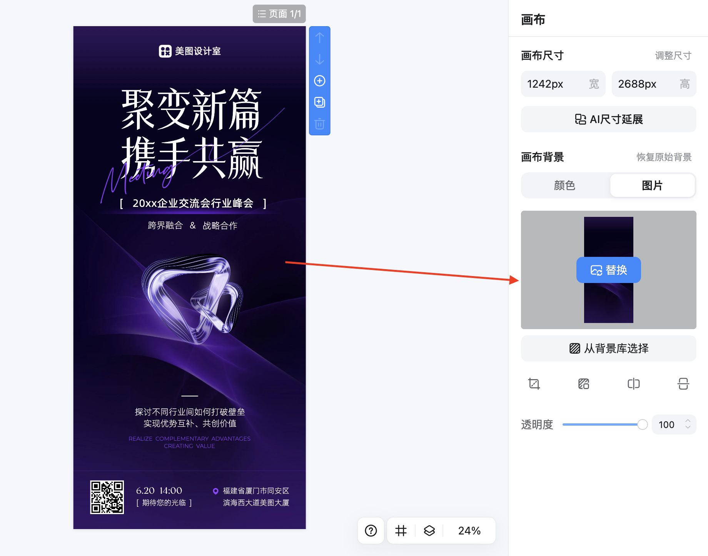Add a new page with the plus icon
The image size is (708, 556).
tap(319, 81)
